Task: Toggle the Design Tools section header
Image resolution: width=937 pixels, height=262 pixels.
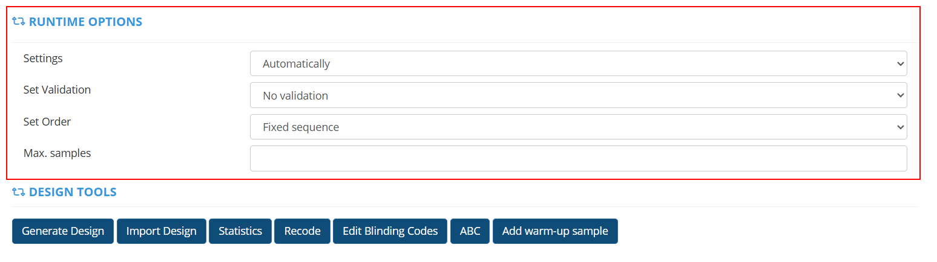Action: (x=73, y=193)
